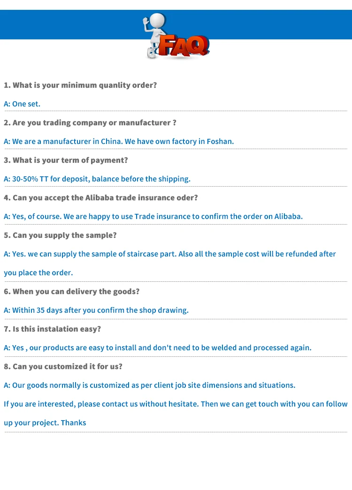Screen dimensions: 352x490
Task: Click the red FAQ 3D logo
Action: coord(184,47)
